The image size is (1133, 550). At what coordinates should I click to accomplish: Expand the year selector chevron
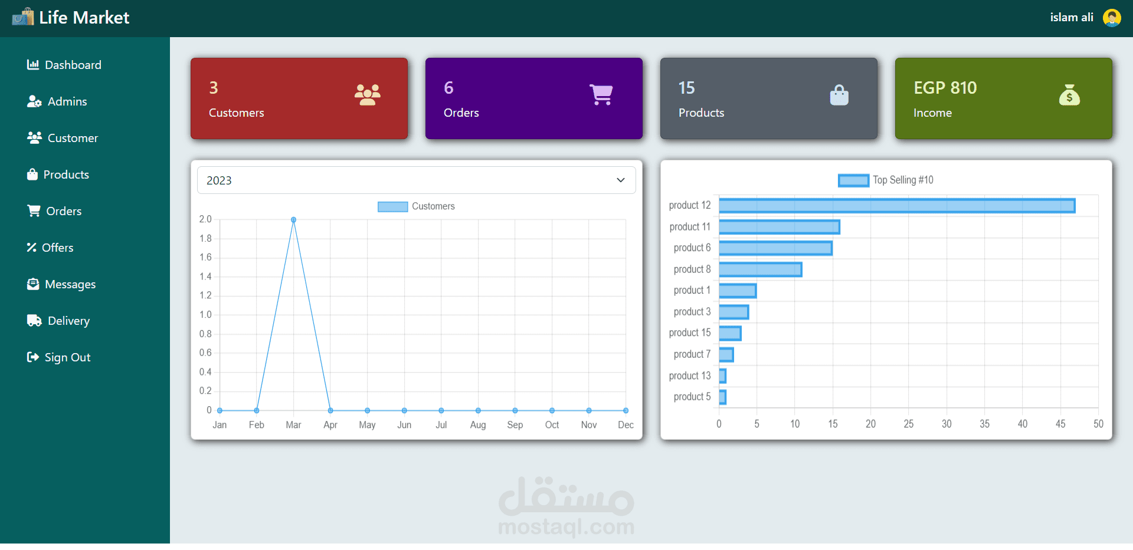620,180
